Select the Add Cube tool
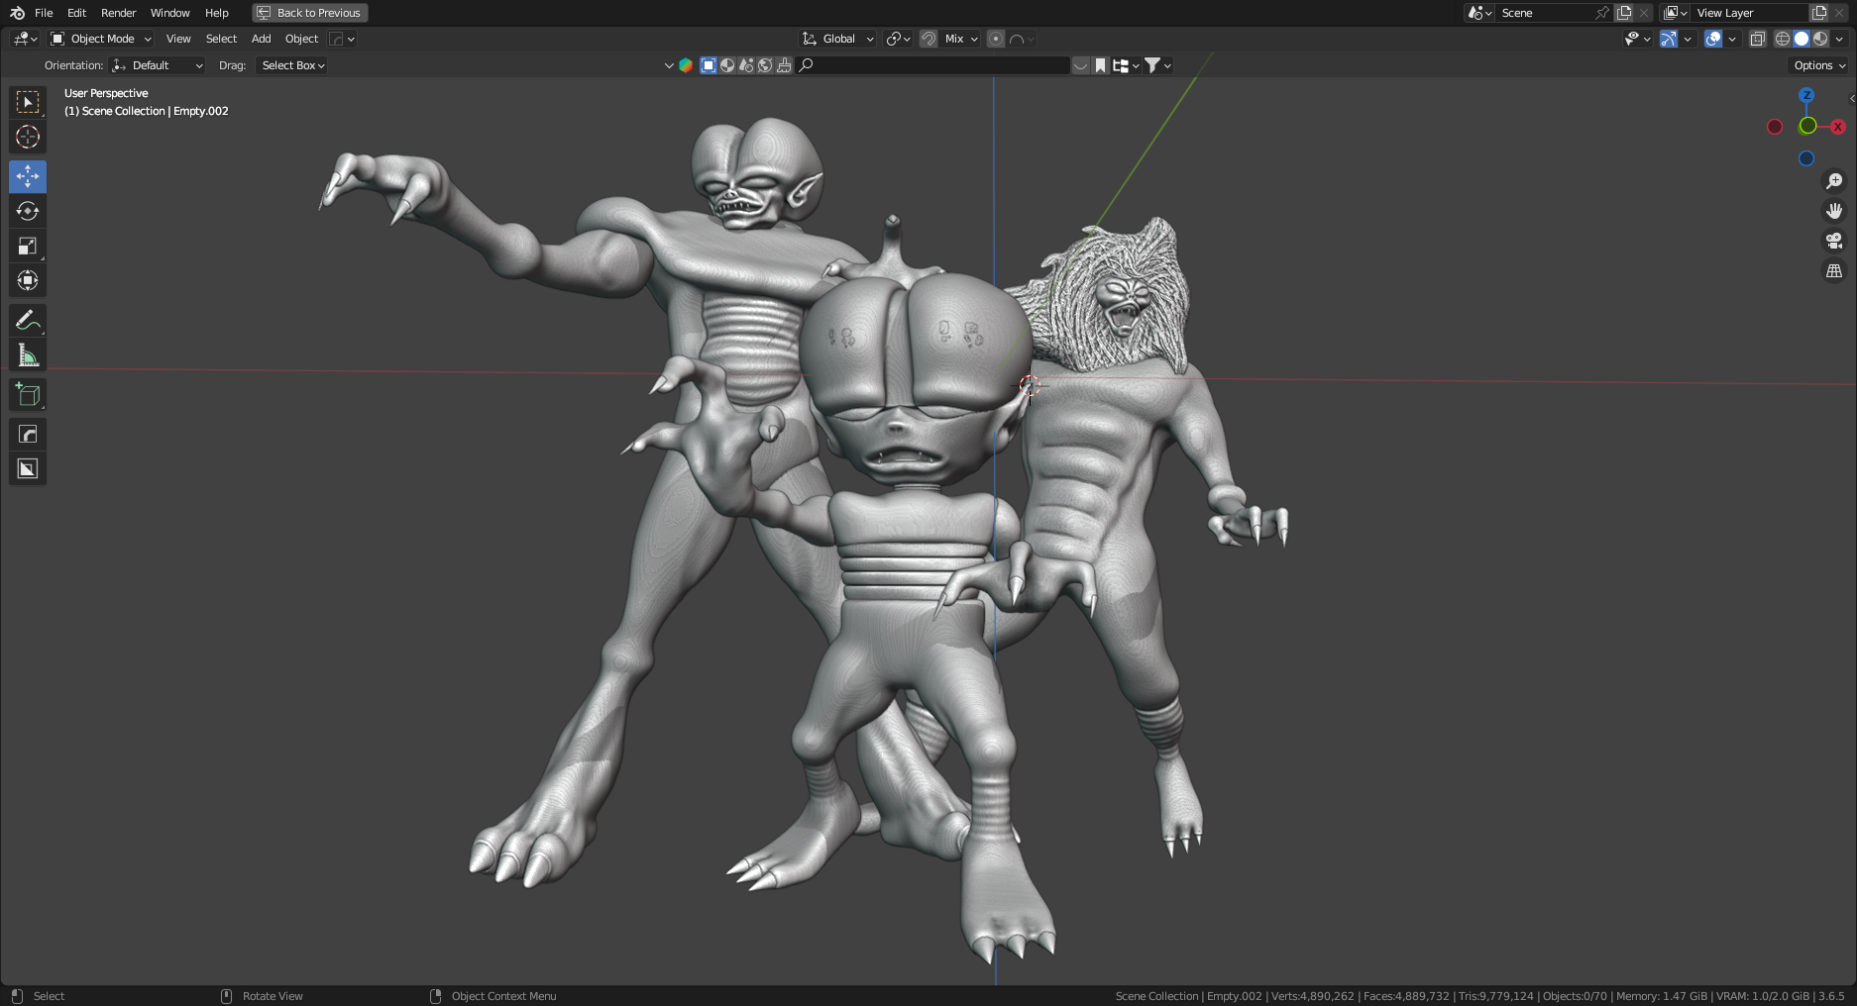Image resolution: width=1857 pixels, height=1006 pixels. coord(28,394)
